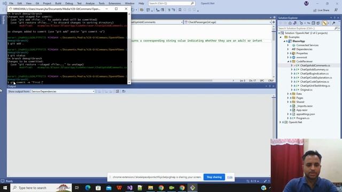This screenshot has height=192, width=342.
Task: Expand the wwwroot node
Action: (x=288, y=58)
